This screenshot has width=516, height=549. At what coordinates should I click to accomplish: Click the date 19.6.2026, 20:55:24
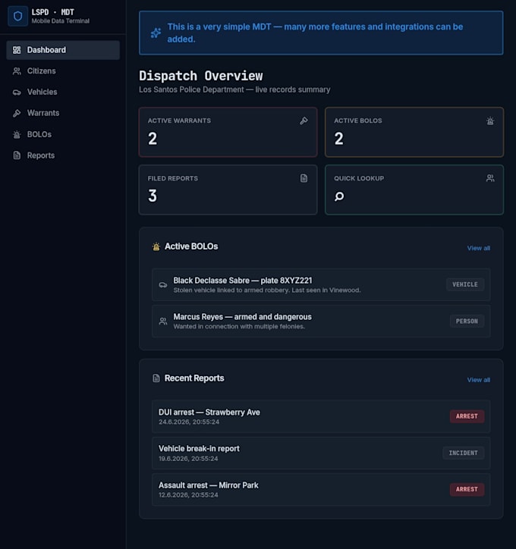click(x=188, y=459)
